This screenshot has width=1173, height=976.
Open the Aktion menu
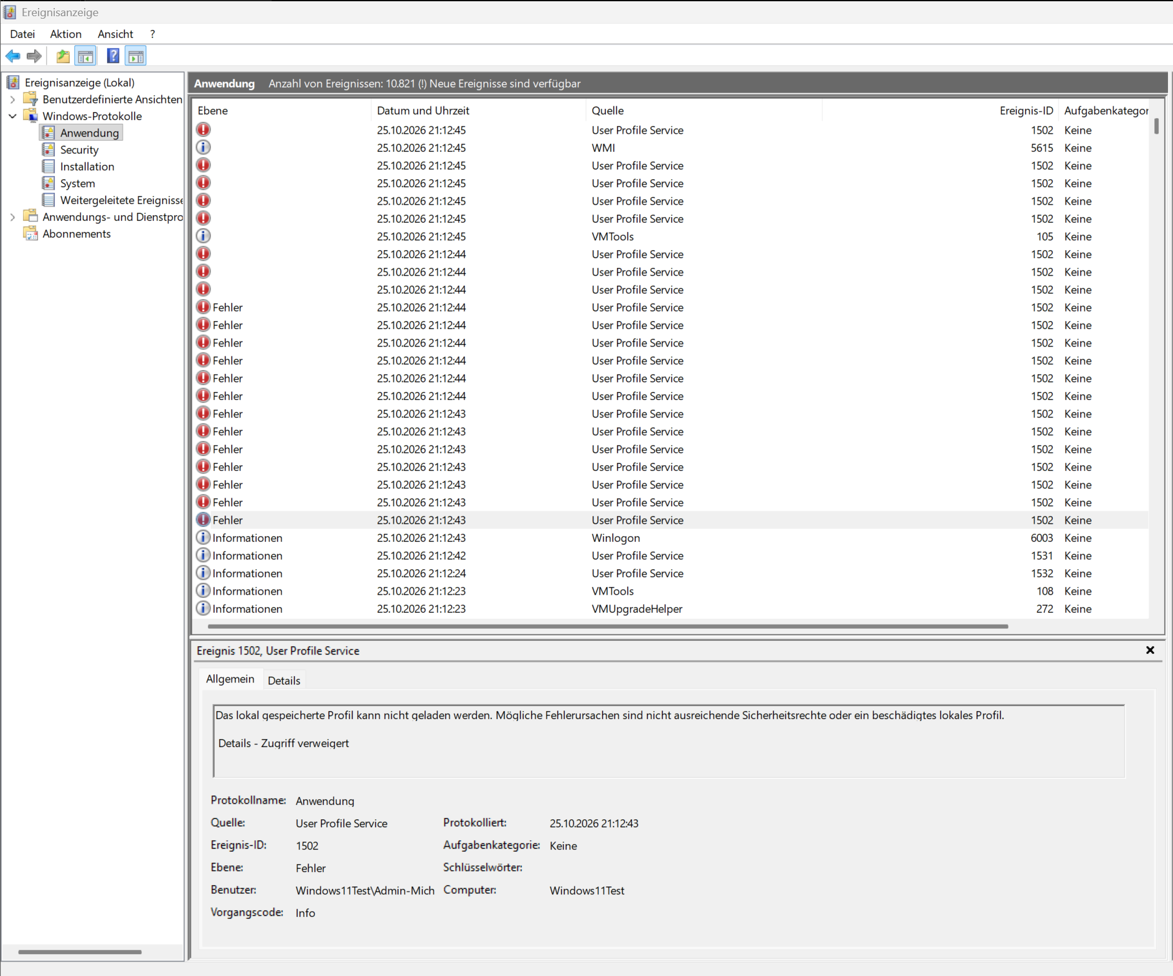[x=66, y=34]
